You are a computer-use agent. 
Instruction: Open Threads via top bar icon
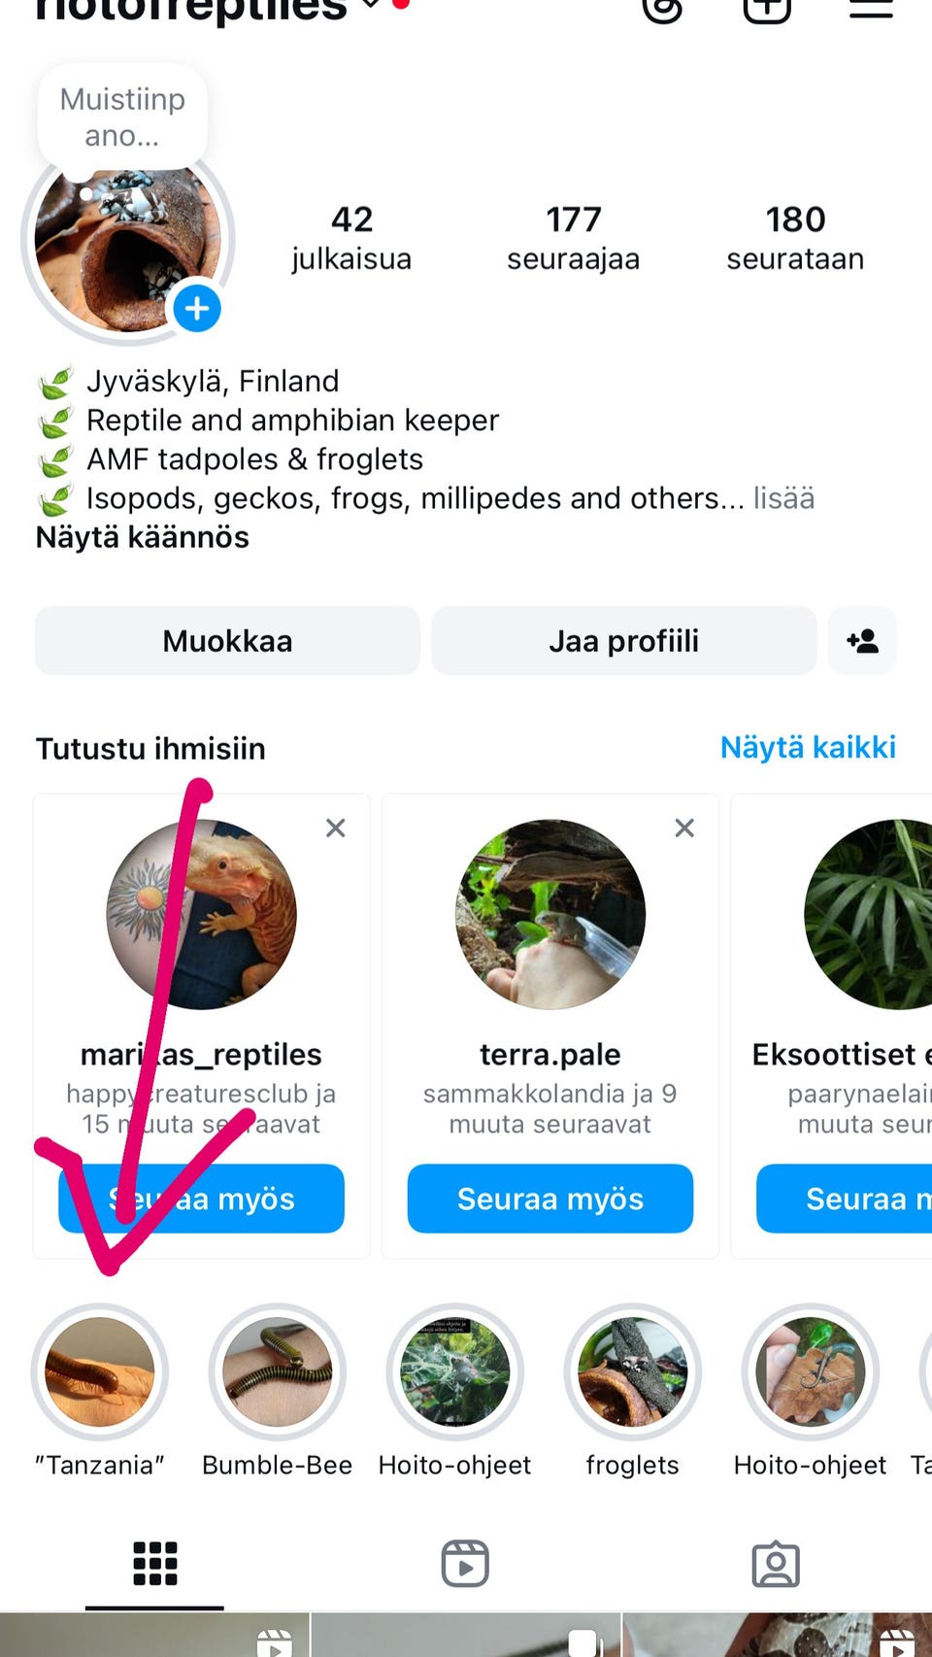[x=663, y=8]
